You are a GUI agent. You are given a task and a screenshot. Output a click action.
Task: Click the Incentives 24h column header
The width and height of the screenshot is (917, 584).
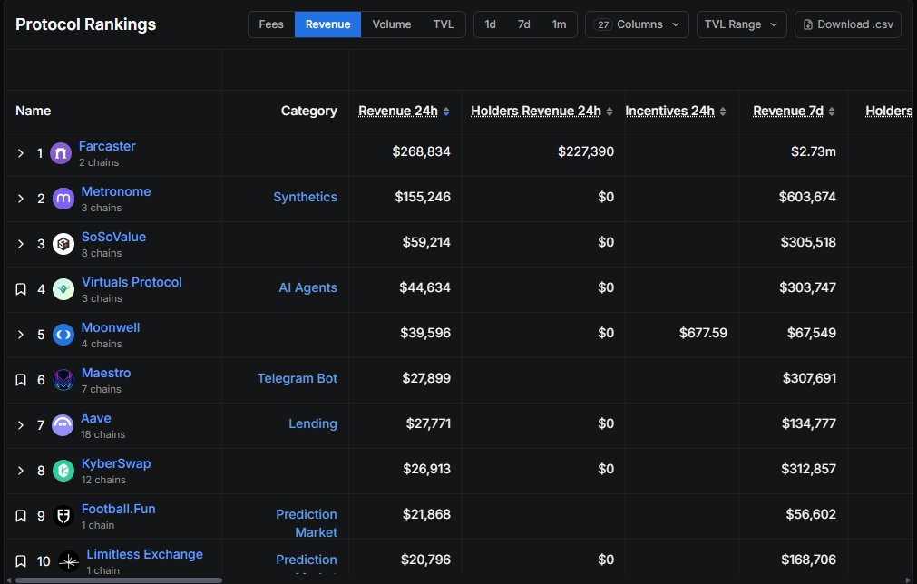point(669,111)
